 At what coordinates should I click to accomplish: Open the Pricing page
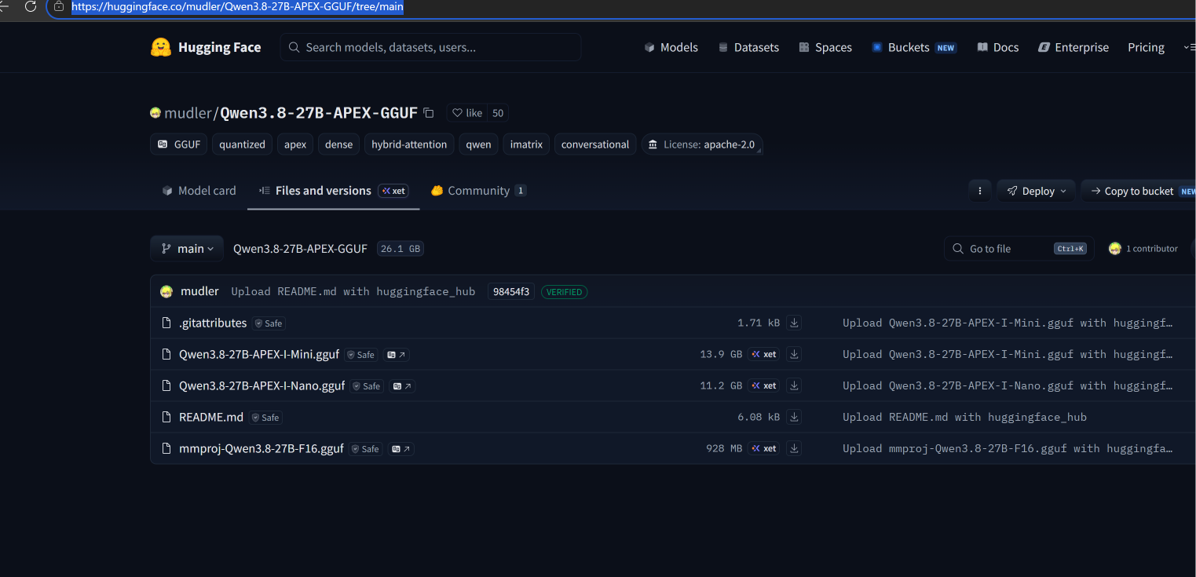point(1146,47)
